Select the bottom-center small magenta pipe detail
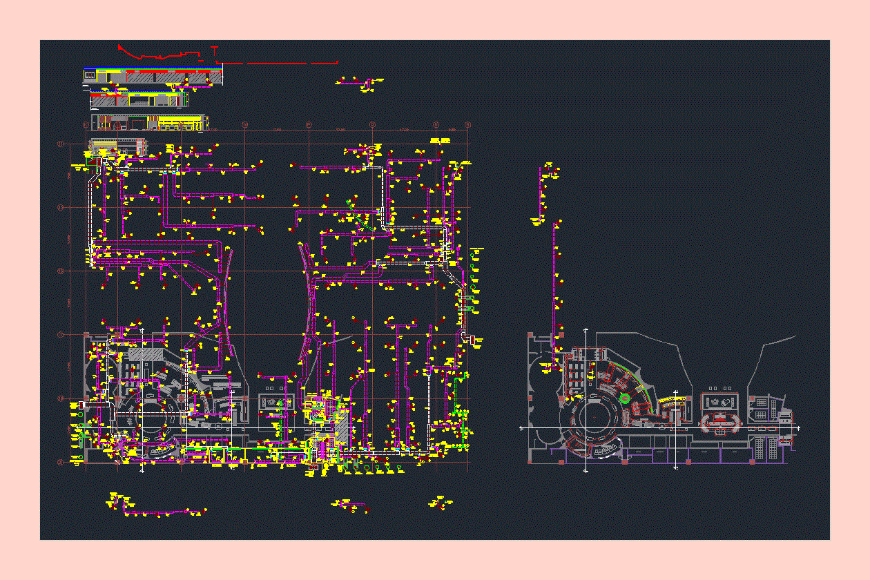The width and height of the screenshot is (870, 580). [350, 505]
